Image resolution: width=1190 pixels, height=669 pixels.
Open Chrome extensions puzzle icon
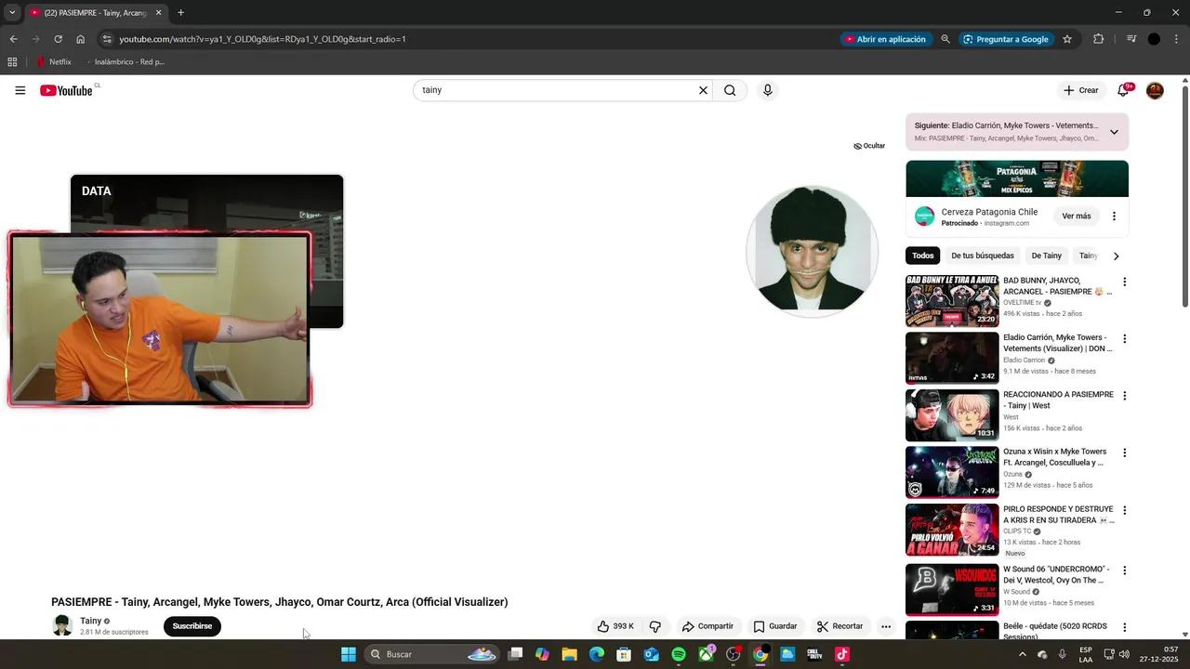click(x=1099, y=39)
